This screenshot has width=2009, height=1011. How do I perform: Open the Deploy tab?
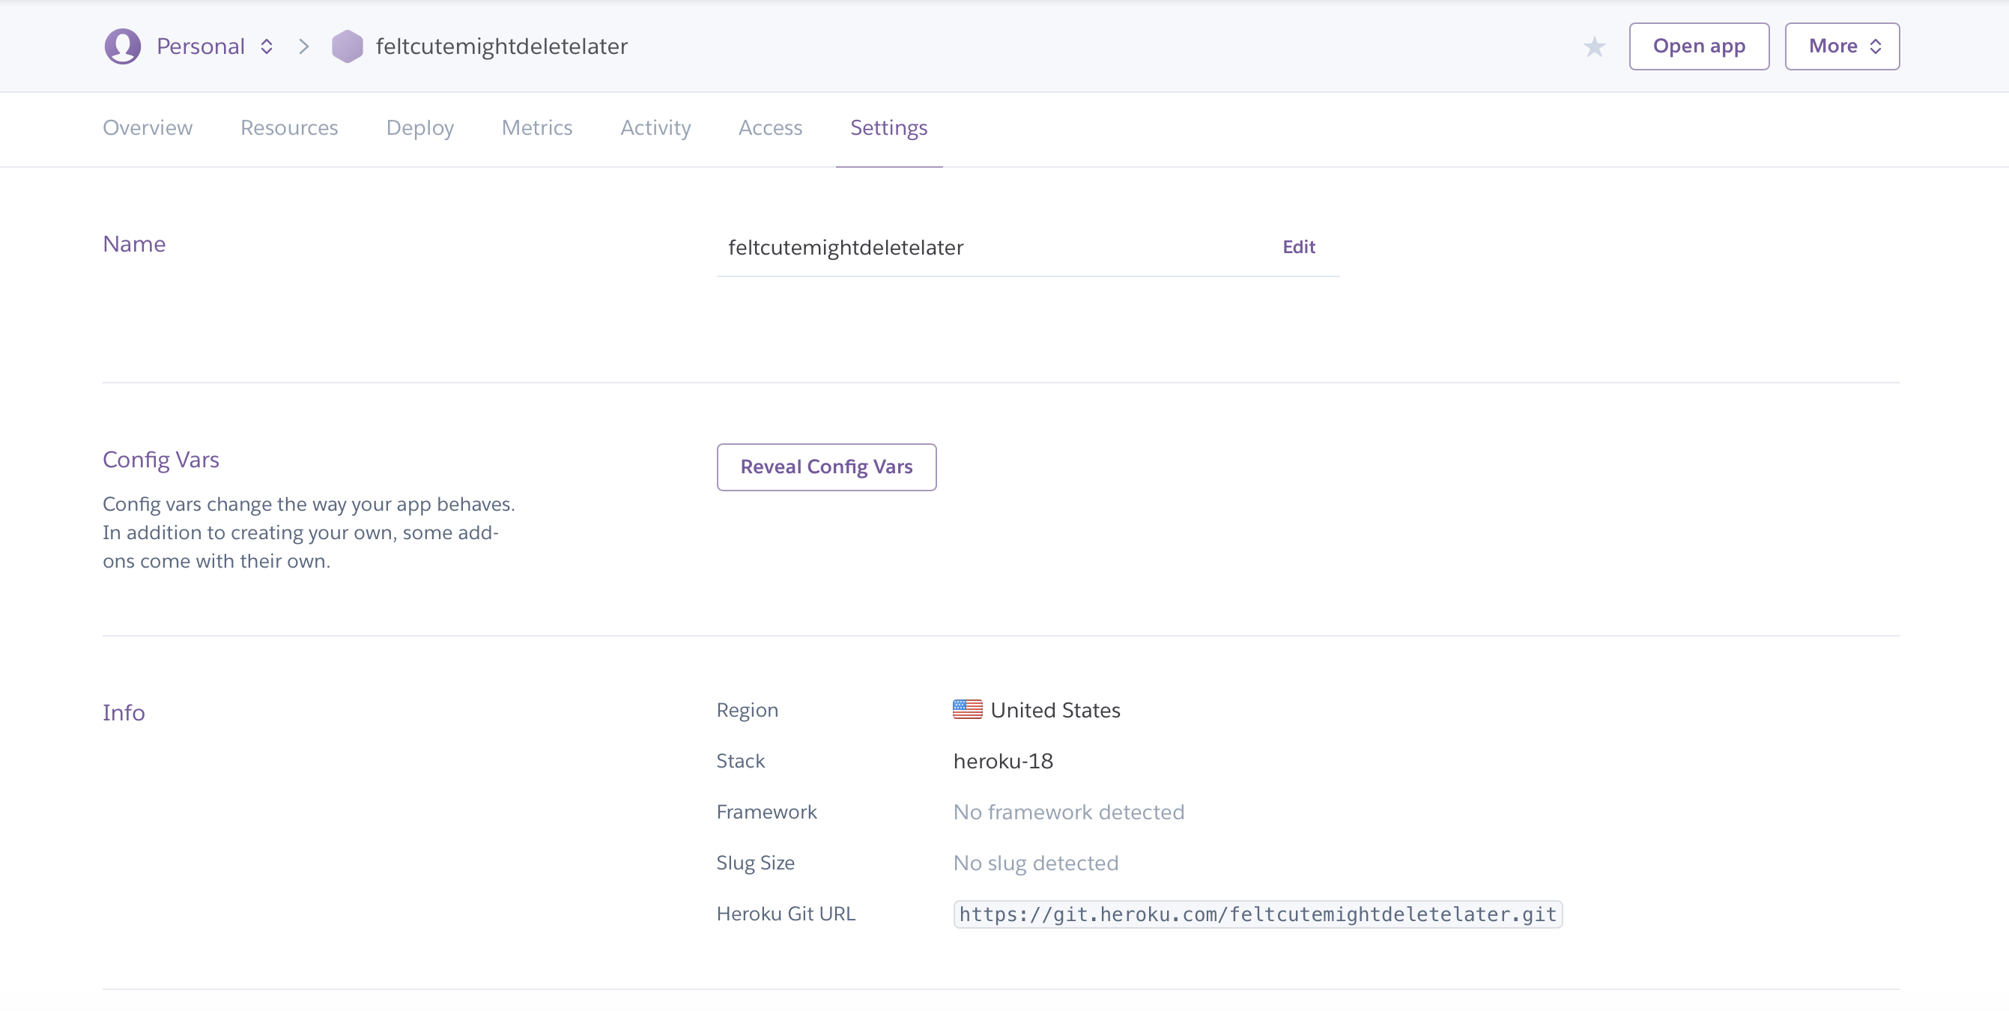(419, 127)
